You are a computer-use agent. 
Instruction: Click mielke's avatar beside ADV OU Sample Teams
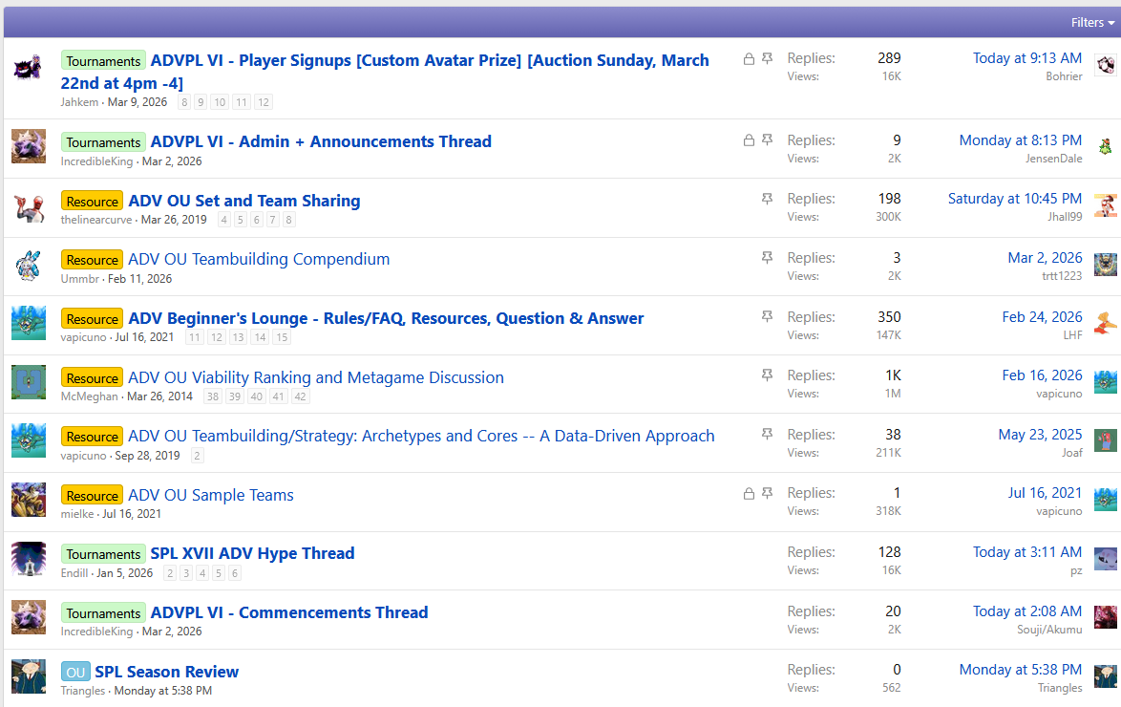coord(28,501)
